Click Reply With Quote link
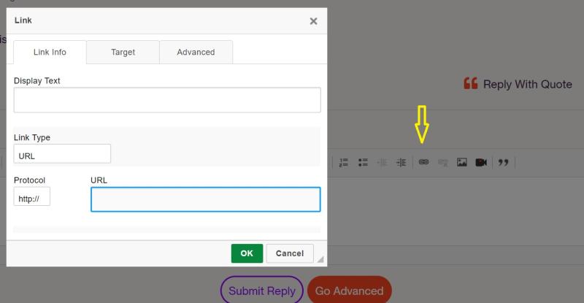This screenshot has width=584, height=303. pos(518,84)
